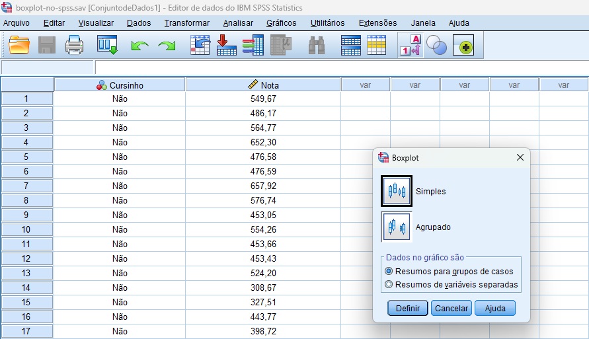Recall recently used dialogs icon
This screenshot has width=589, height=339.
pyautogui.click(x=108, y=45)
